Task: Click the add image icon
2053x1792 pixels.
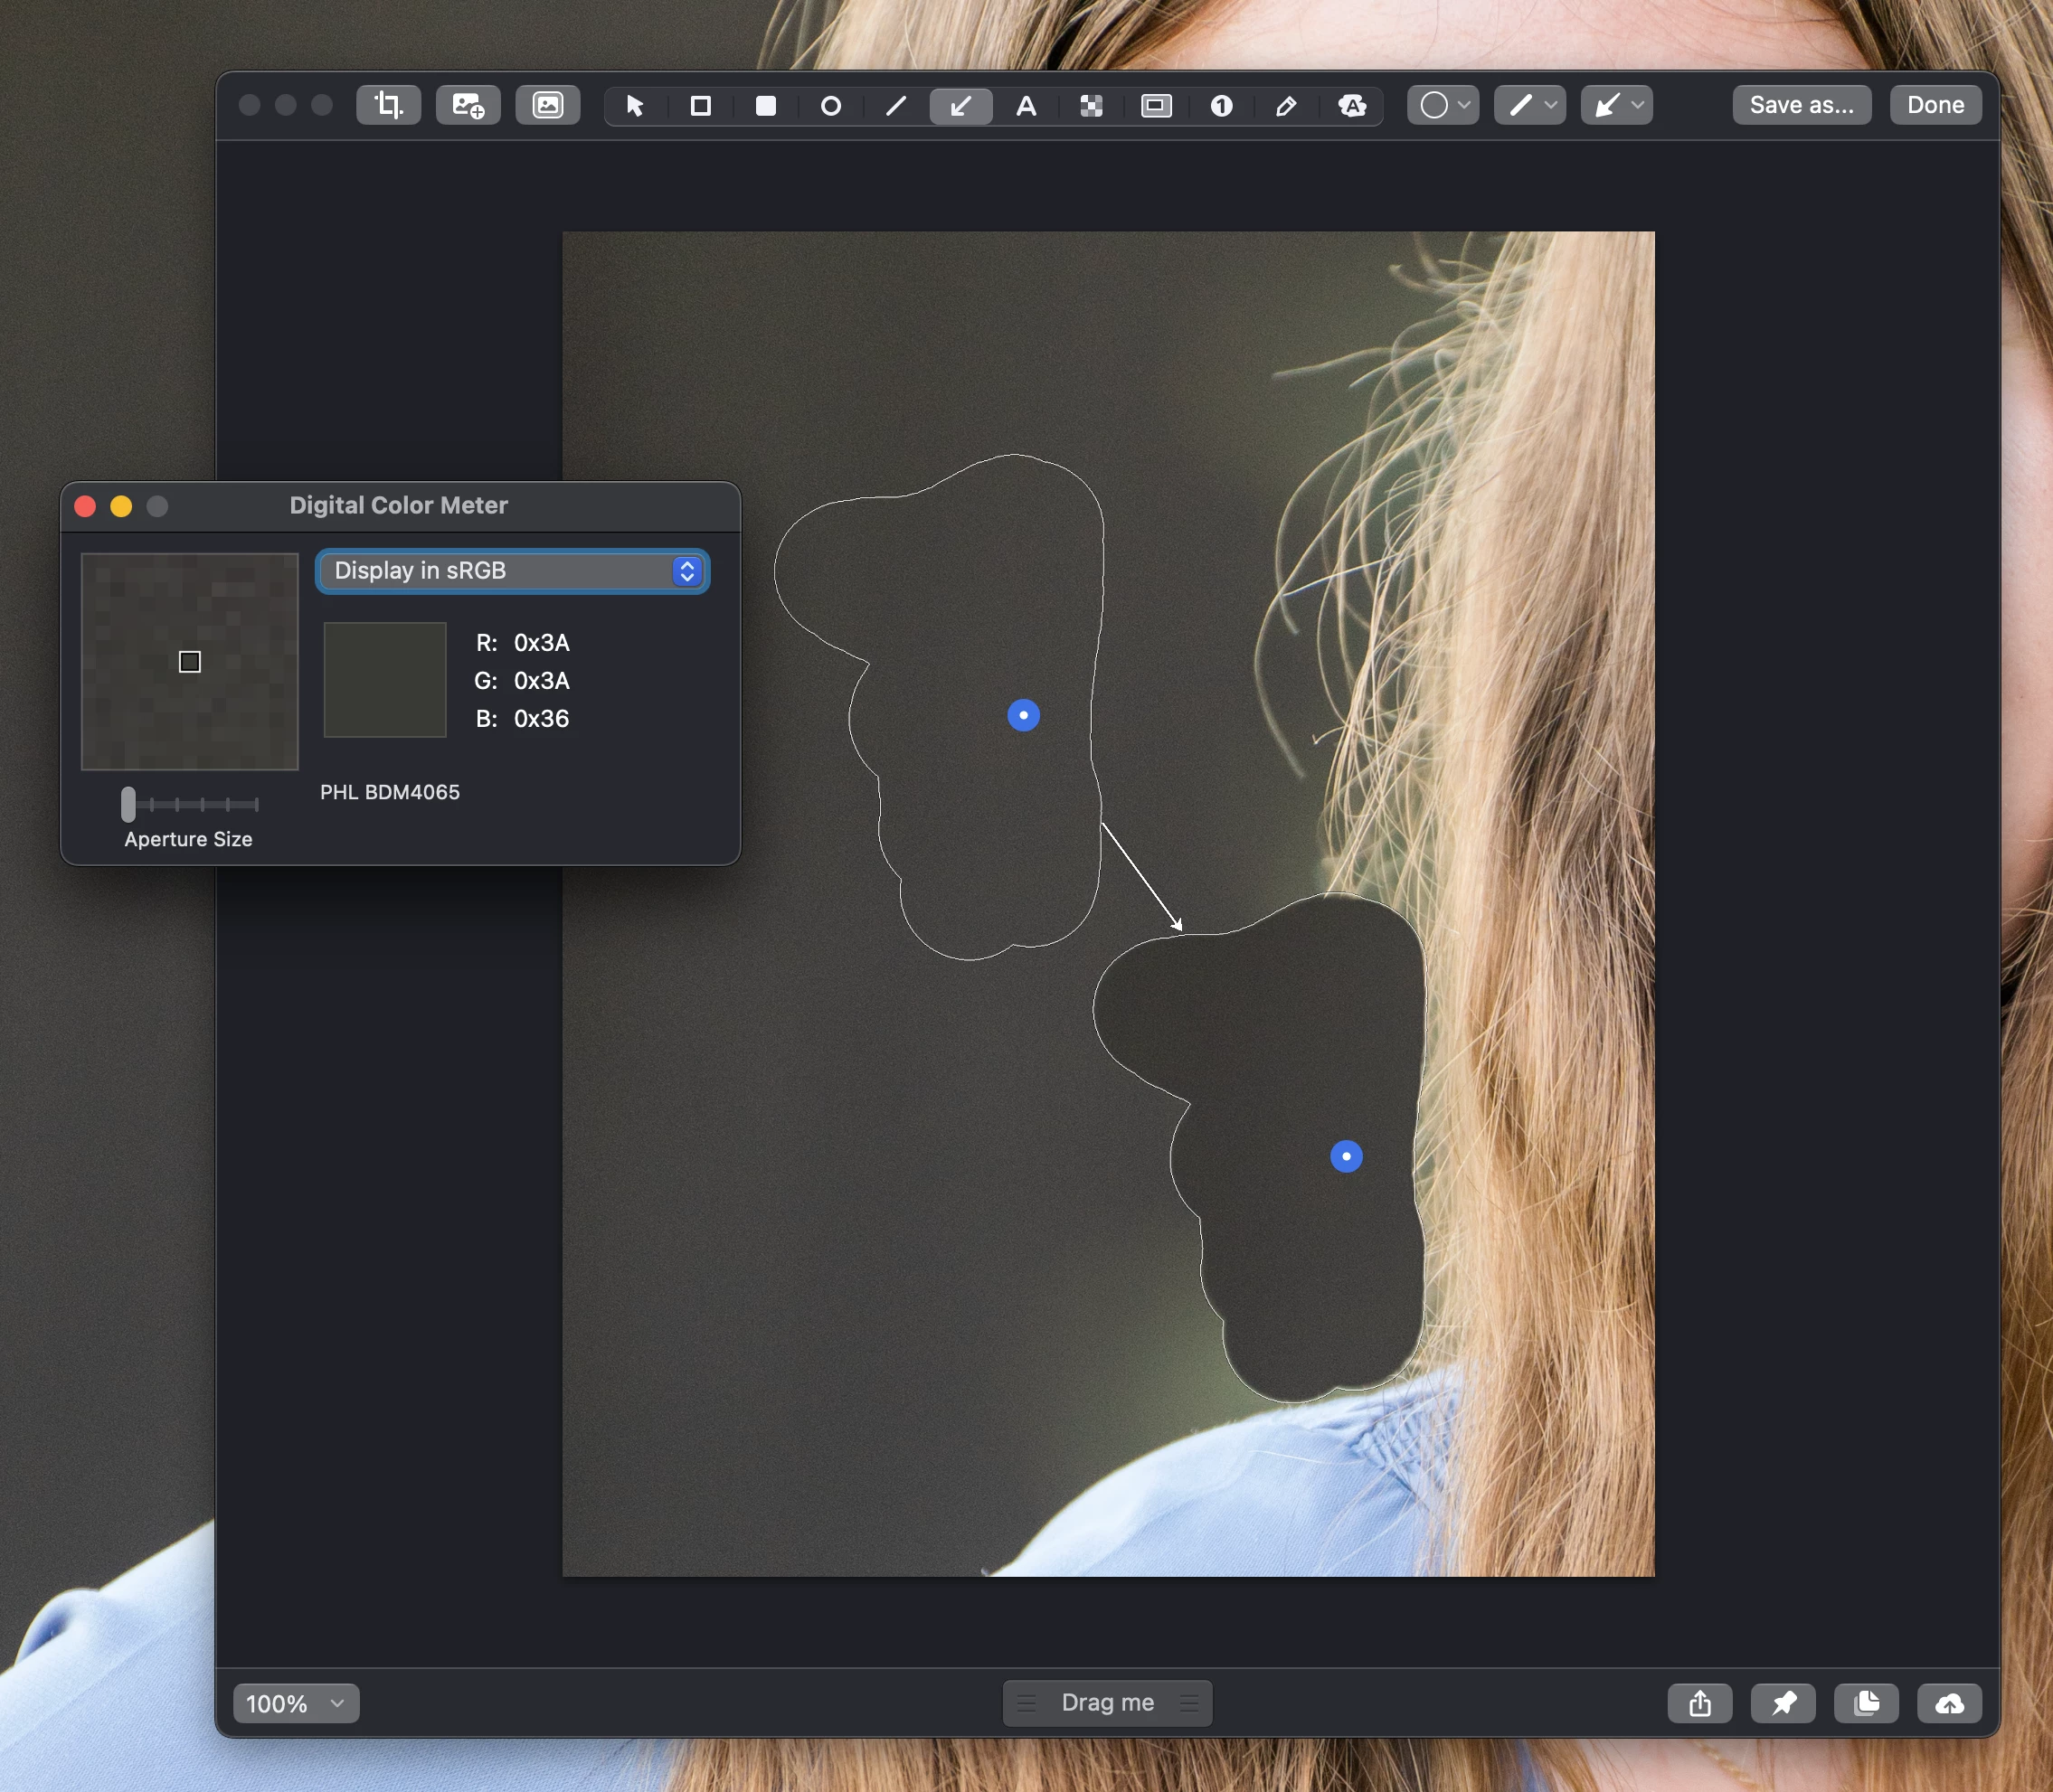Action: coord(468,105)
